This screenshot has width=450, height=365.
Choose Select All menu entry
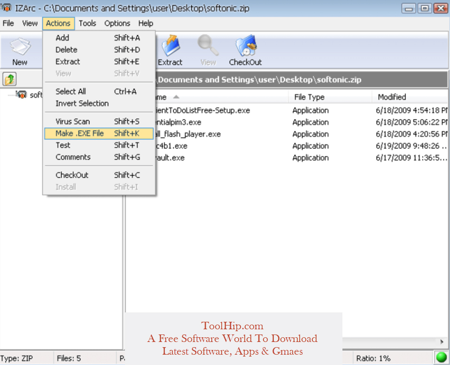tap(99, 92)
